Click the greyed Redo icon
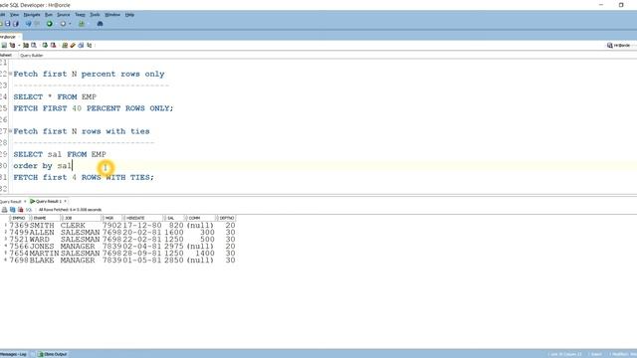The image size is (637, 358). (x=37, y=24)
